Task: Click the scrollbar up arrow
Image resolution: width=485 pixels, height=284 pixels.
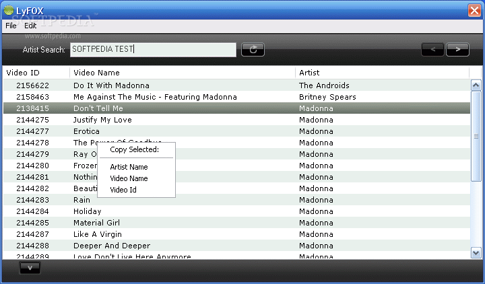Action: click(x=476, y=85)
